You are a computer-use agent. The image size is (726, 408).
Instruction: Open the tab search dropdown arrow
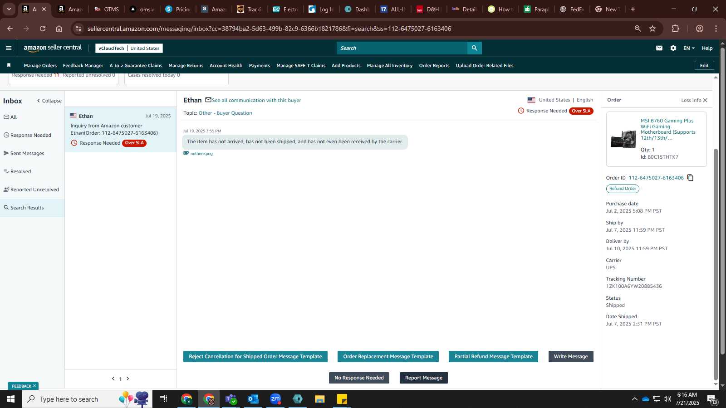point(9,9)
